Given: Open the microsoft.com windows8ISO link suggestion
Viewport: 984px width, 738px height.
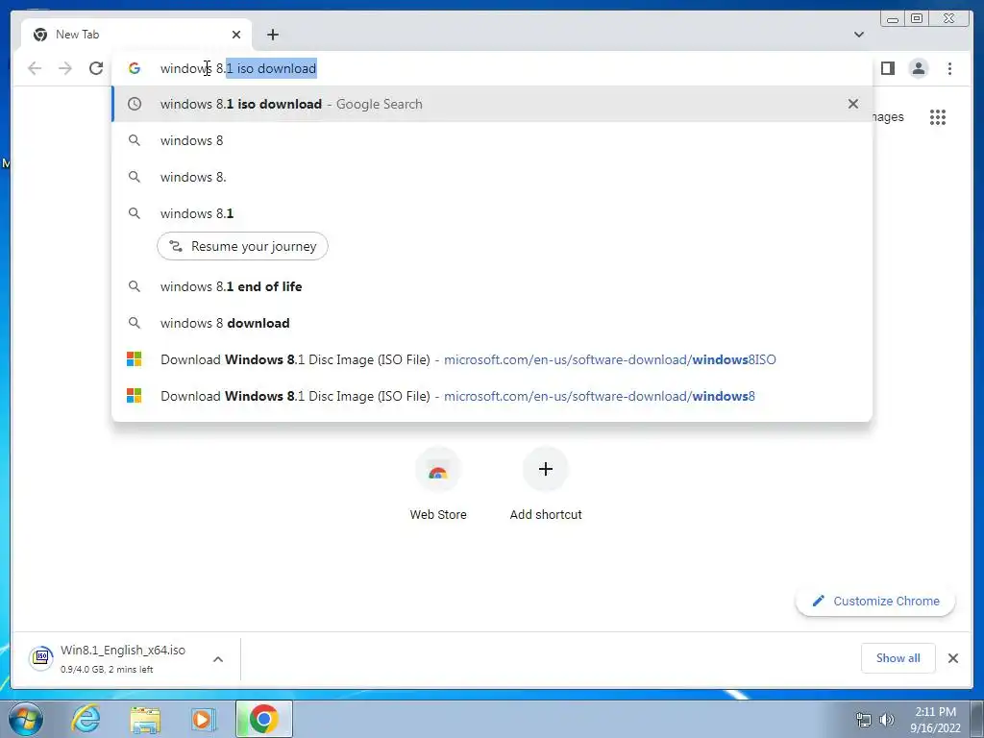Looking at the screenshot, I should click(492, 359).
